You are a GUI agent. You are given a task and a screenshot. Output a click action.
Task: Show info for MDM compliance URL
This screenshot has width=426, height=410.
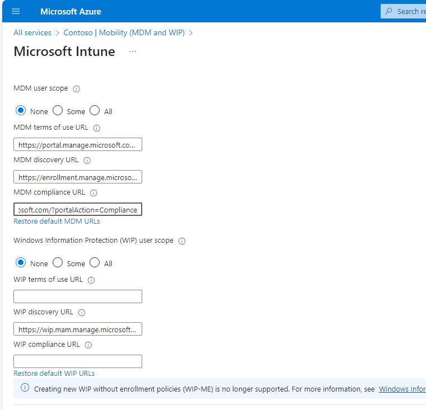click(x=93, y=193)
